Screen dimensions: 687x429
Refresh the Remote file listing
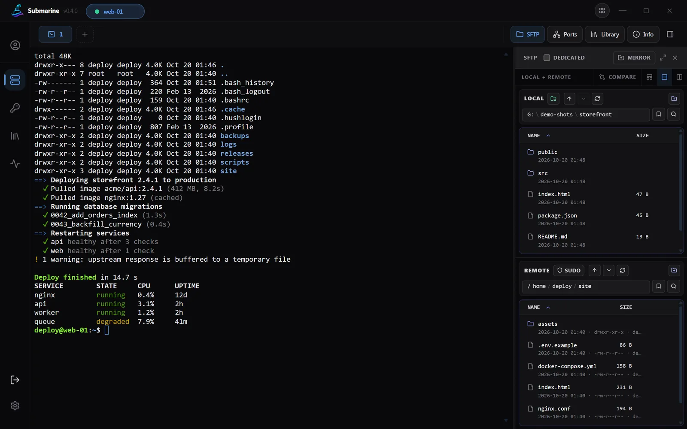(623, 270)
